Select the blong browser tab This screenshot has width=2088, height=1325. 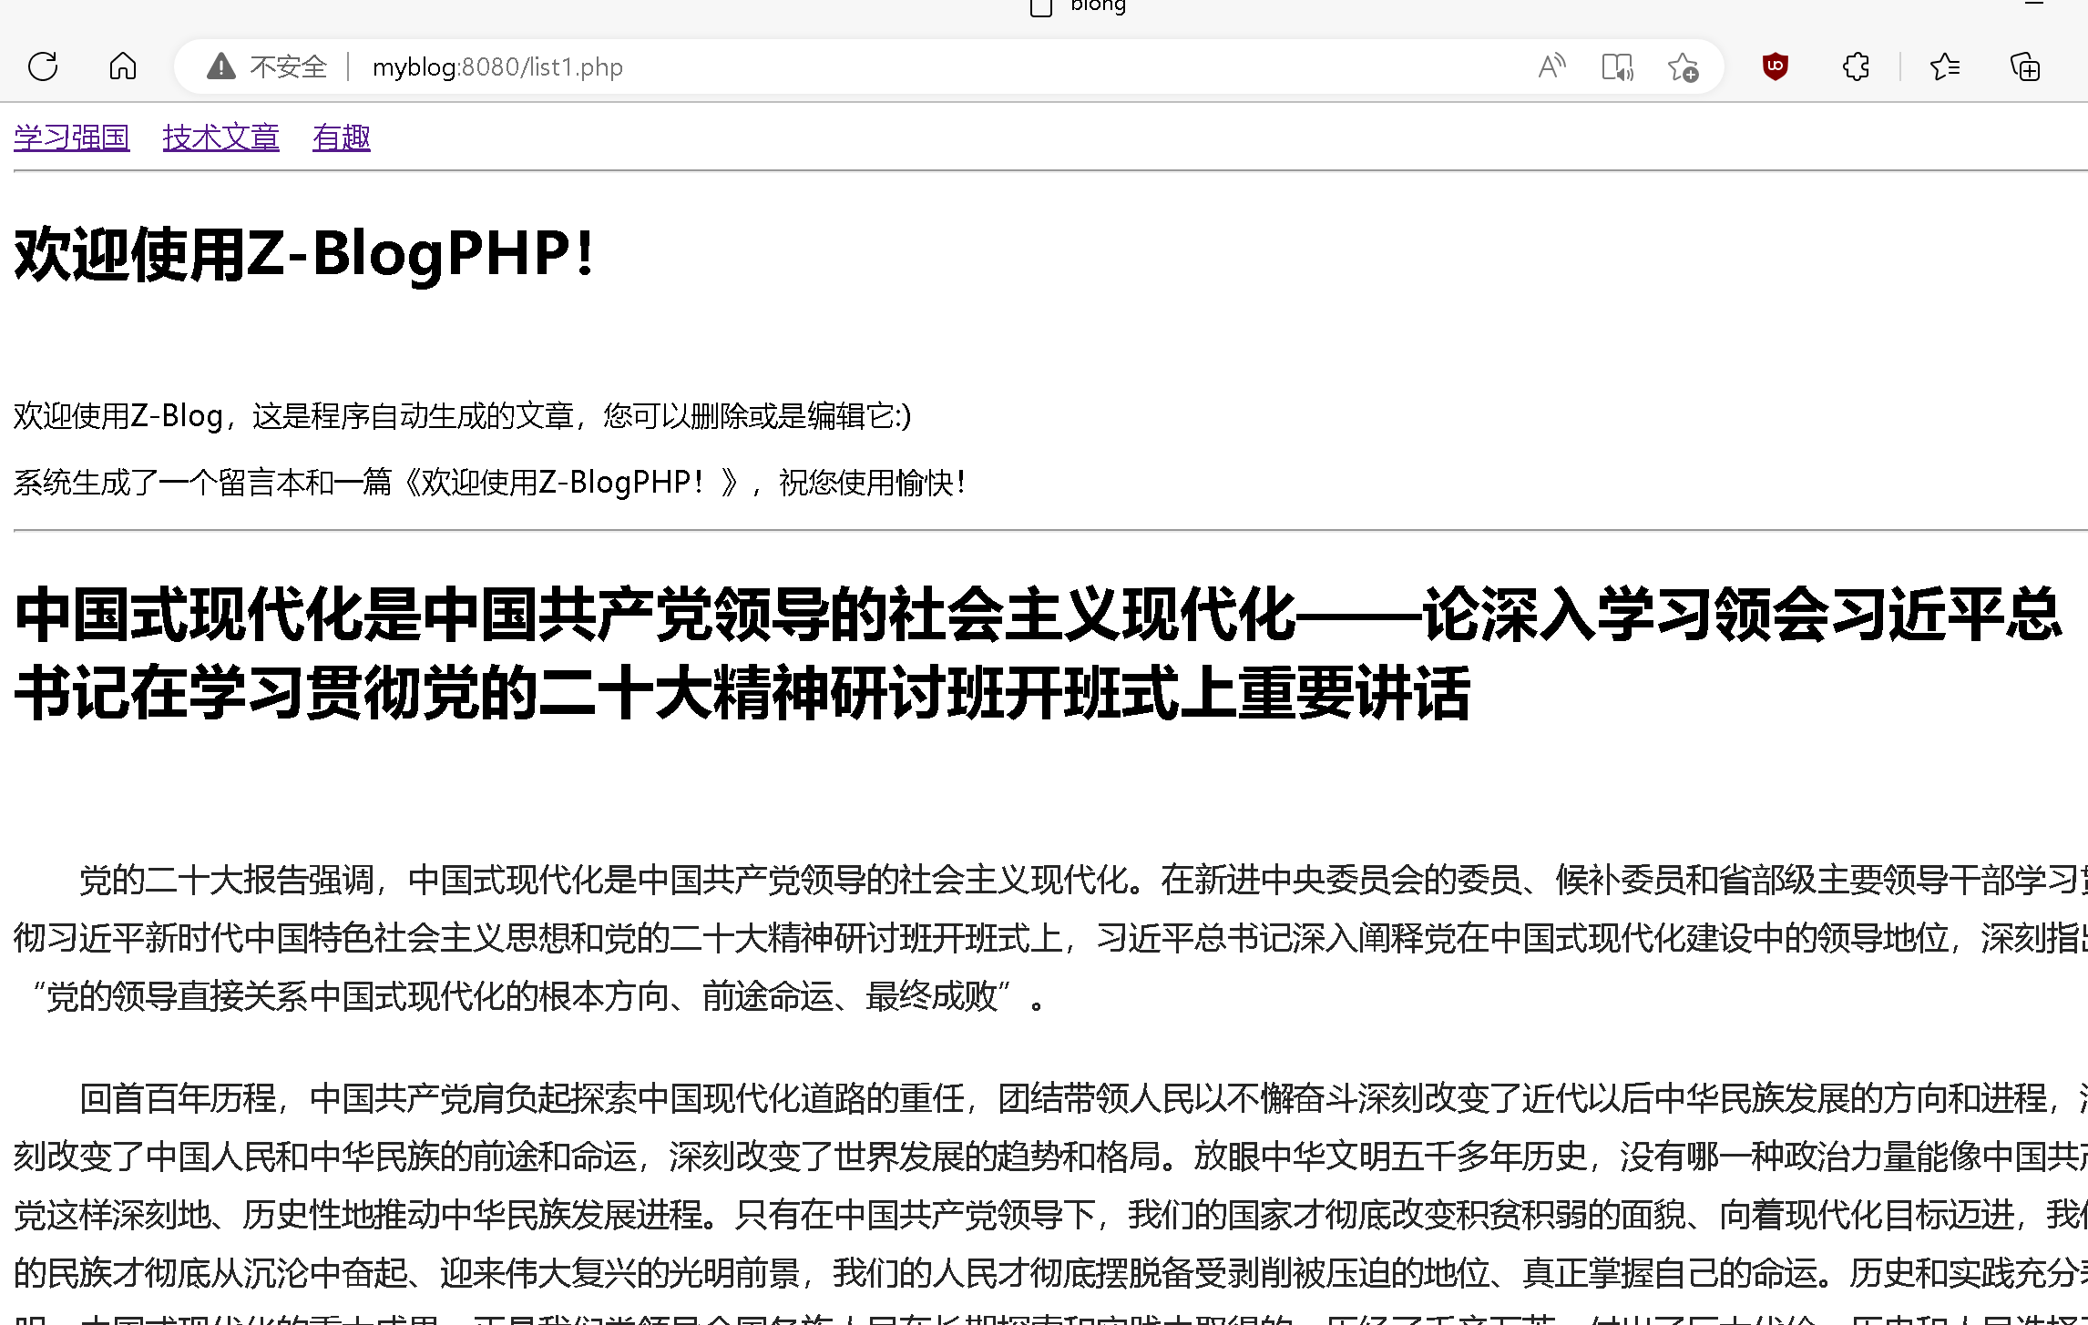(1098, 5)
